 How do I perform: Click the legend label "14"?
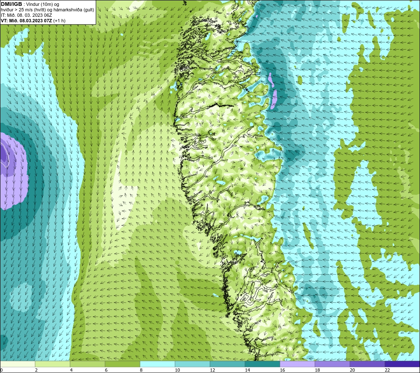click(x=247, y=370)
